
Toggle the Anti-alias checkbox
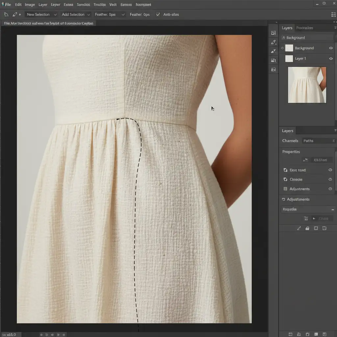(x=158, y=14)
